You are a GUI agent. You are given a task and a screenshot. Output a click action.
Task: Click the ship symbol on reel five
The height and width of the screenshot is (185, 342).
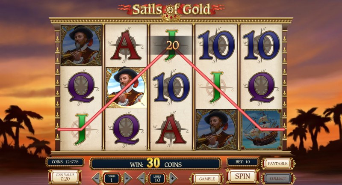[x=261, y=129]
